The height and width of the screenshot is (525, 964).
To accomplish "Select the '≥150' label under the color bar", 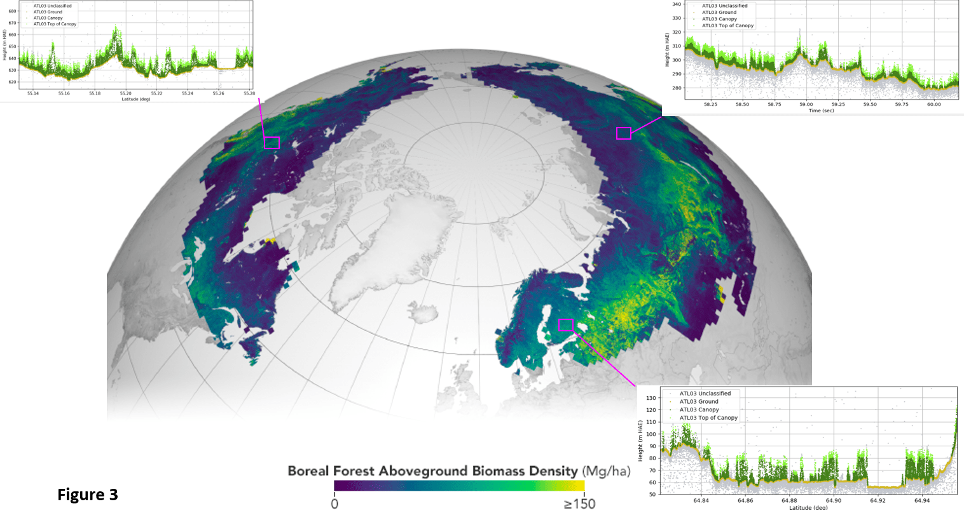I will click(579, 504).
